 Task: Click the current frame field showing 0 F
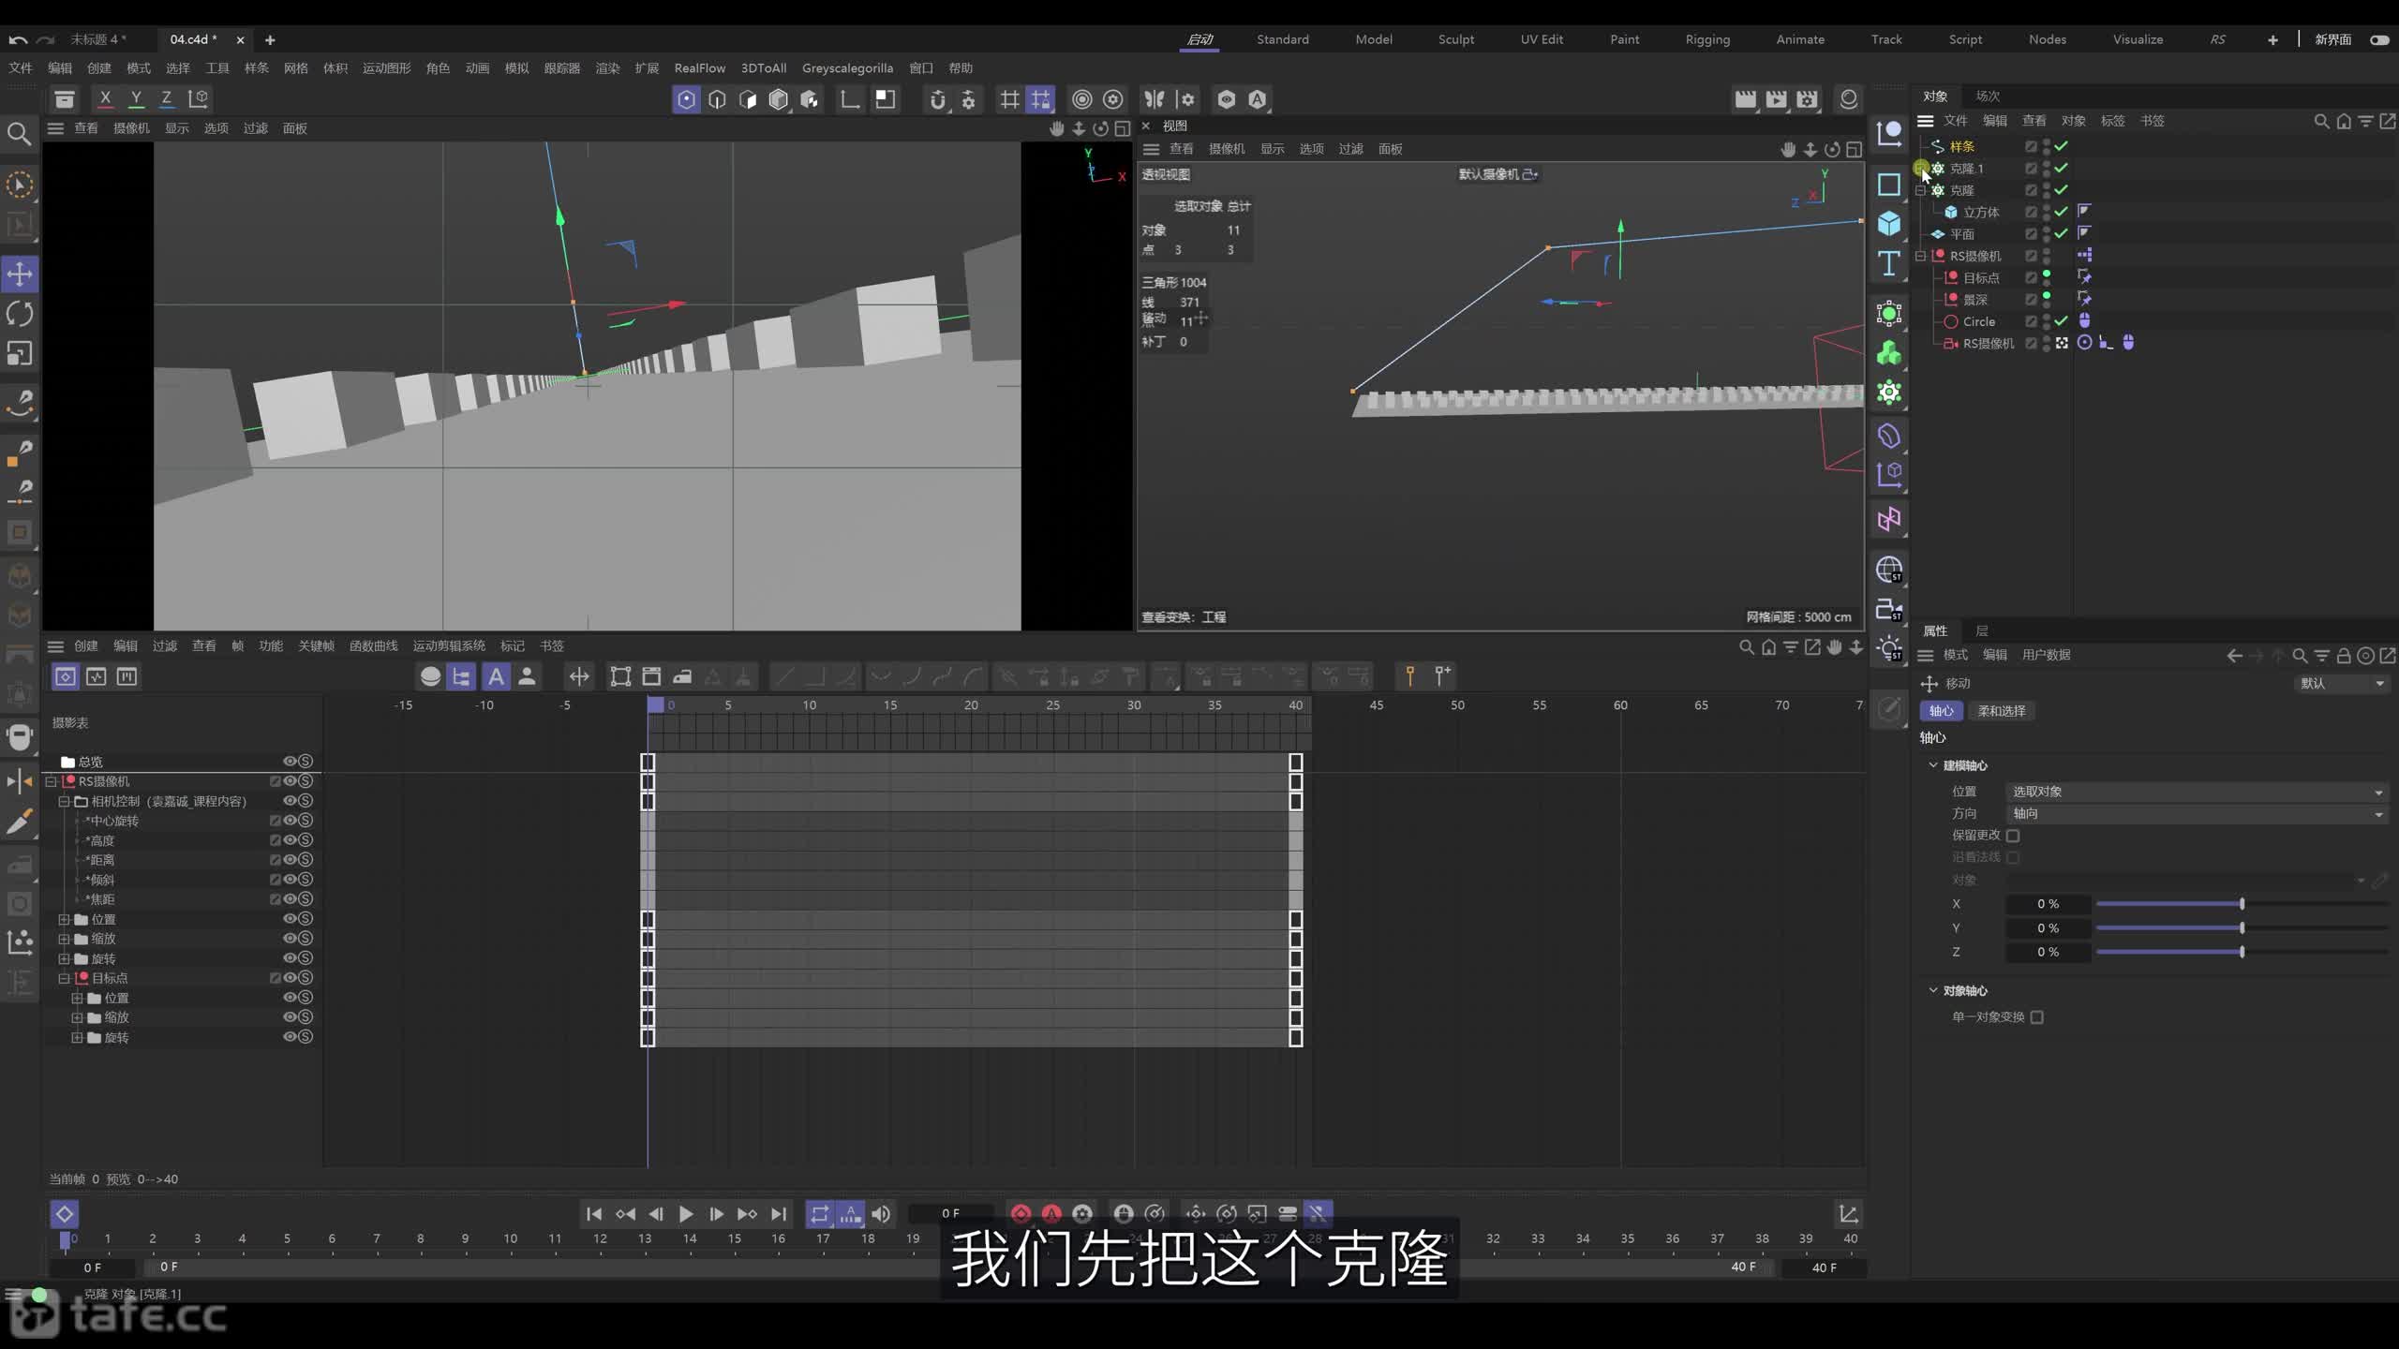click(950, 1213)
